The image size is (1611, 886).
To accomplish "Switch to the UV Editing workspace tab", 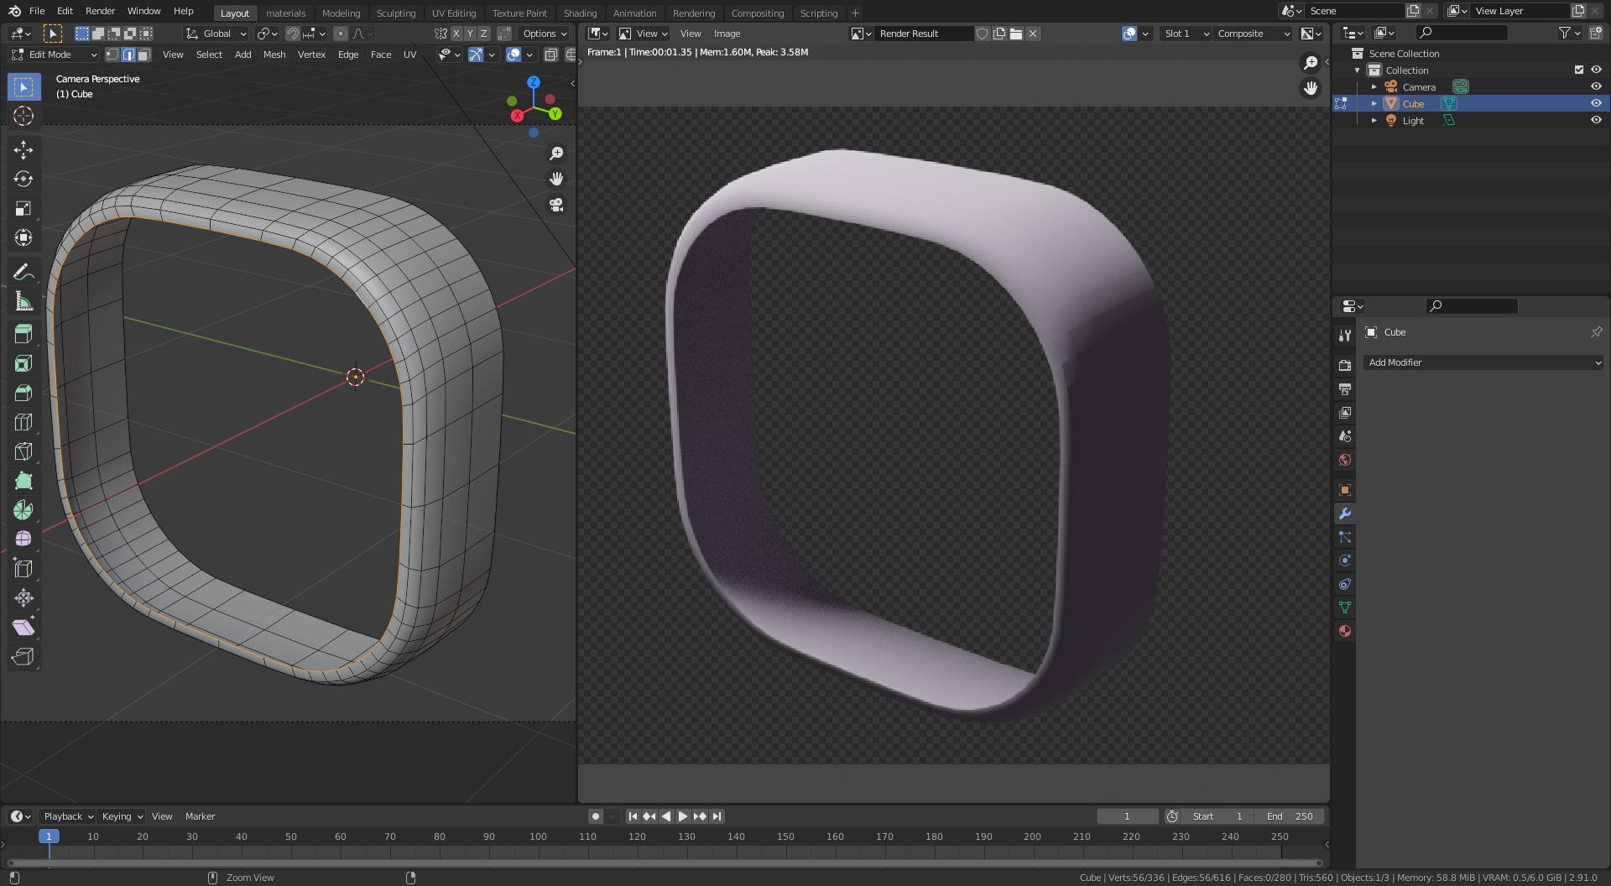I will 454,13.
